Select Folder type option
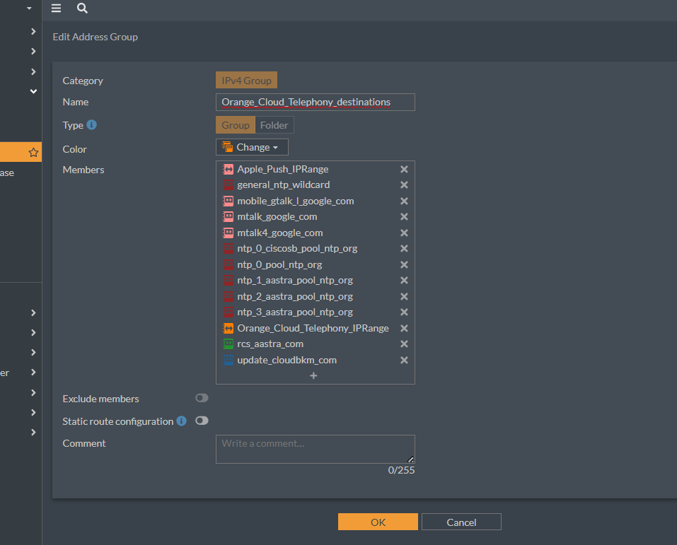Screen dimensions: 677x545 [274, 125]
